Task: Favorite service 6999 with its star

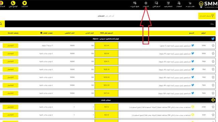Action: pos(213,53)
